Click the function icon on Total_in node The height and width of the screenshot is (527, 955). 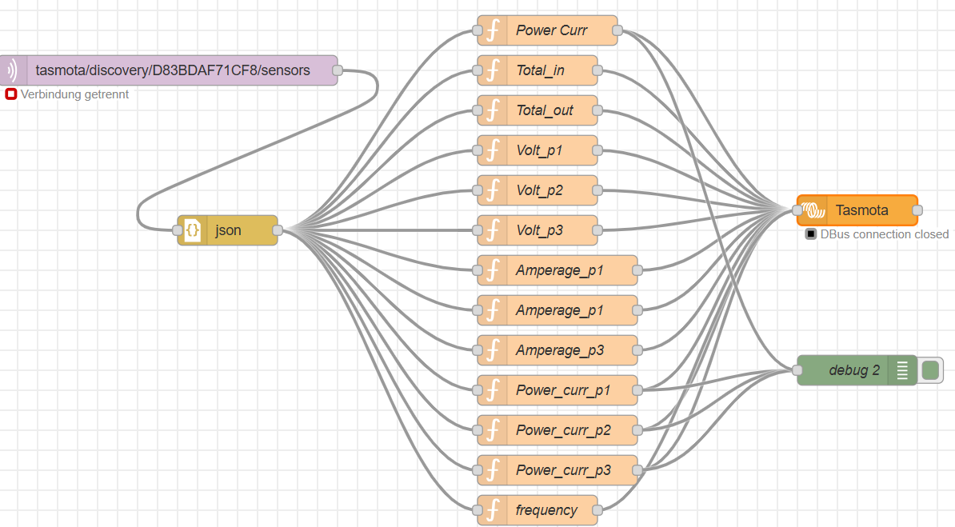(x=493, y=70)
